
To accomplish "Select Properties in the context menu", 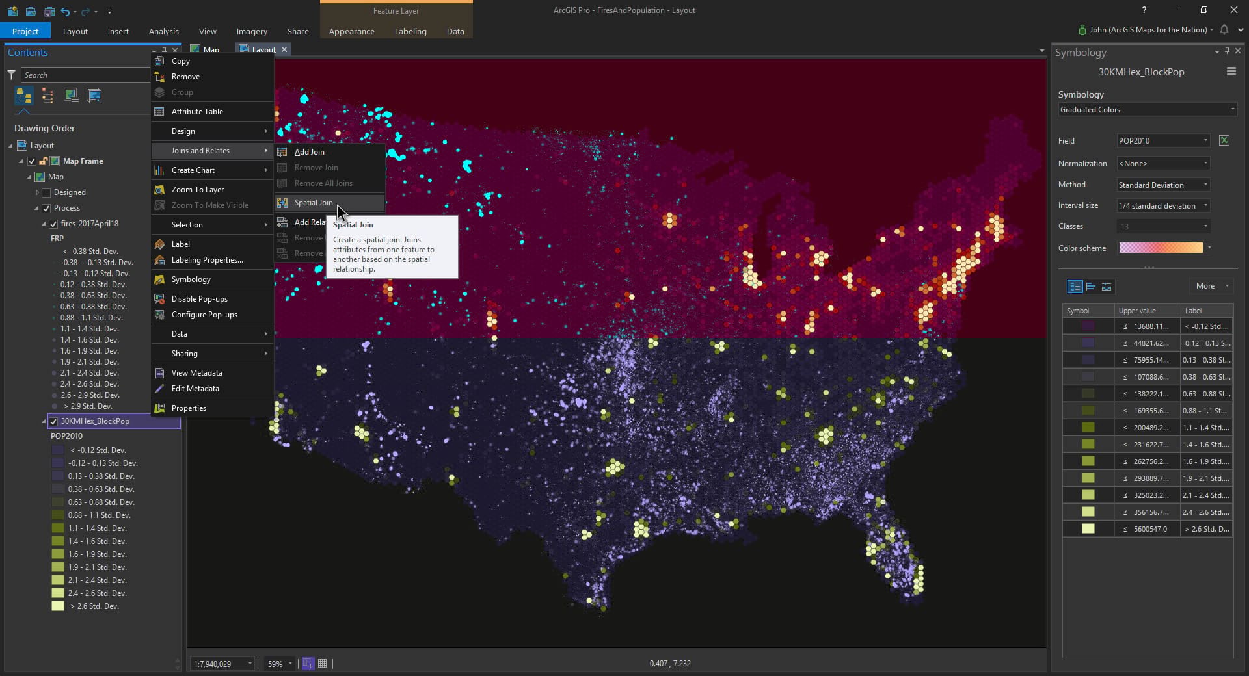I will 212,408.
